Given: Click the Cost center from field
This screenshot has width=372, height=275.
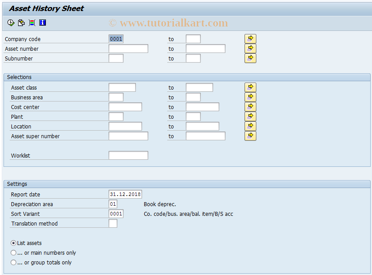Looking at the screenshot, I should point(125,107).
